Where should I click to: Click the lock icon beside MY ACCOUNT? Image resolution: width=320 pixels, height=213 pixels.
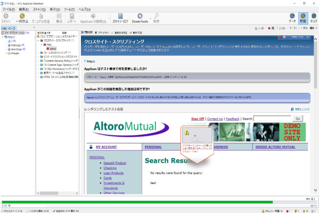tap(91, 147)
